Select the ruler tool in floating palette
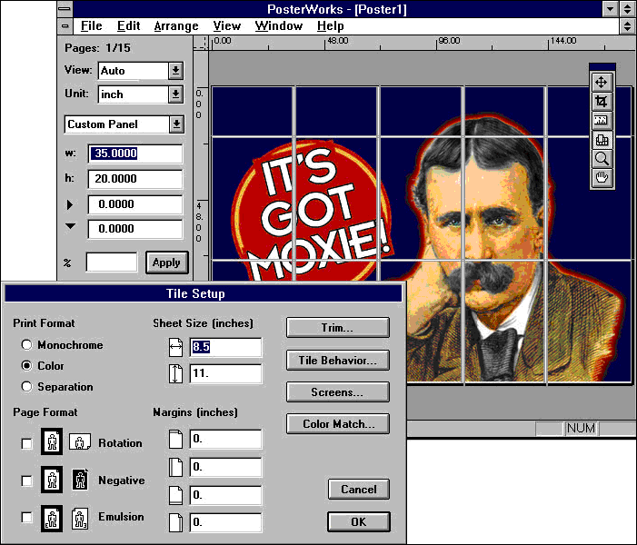637x545 pixels. pos(602,120)
